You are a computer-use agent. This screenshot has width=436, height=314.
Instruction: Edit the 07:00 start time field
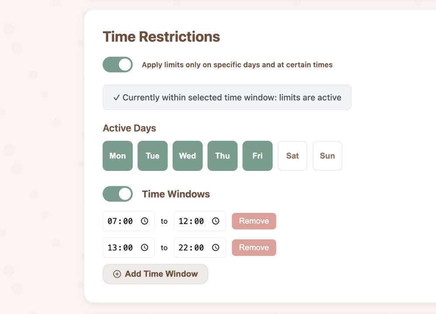[120, 221]
